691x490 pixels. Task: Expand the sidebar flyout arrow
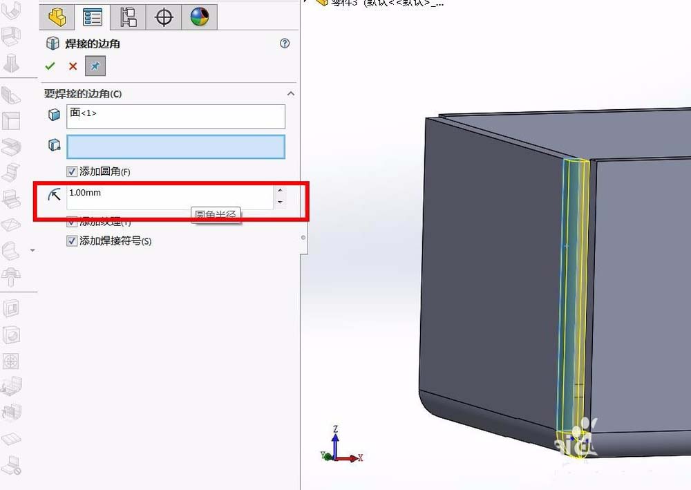(x=30, y=252)
